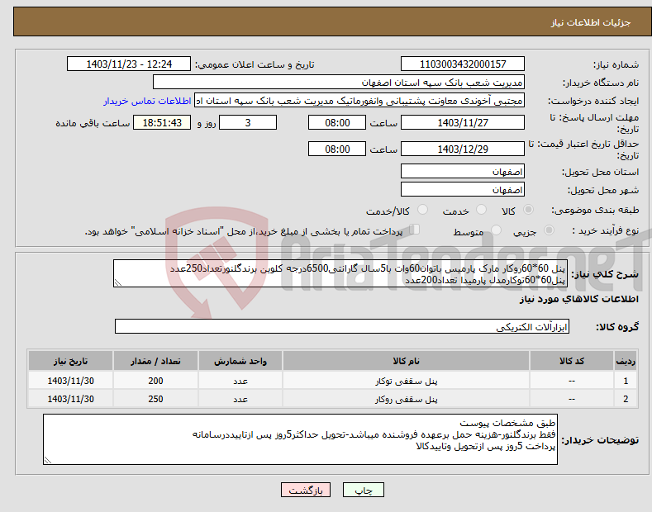Image resolution: width=652 pixels, height=512 pixels.
Task: Toggle the اسناد خزانه اسلامی payment checkbox
Action: click(x=415, y=230)
